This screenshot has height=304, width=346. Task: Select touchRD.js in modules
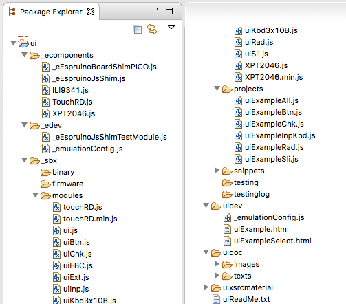(83, 207)
